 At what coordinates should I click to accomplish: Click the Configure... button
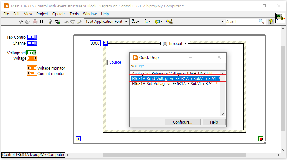(183, 122)
